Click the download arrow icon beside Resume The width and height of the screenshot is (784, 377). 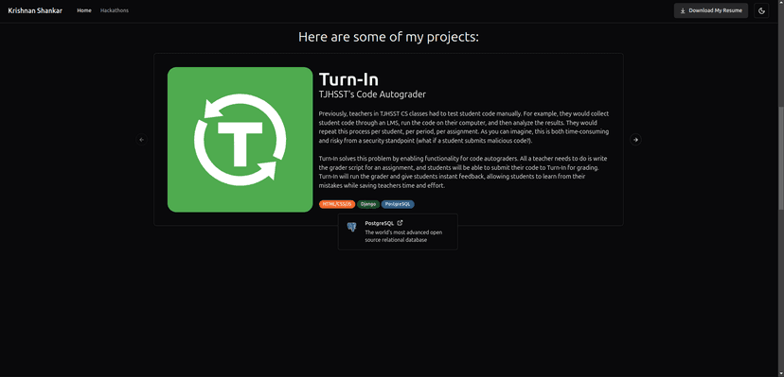(683, 10)
